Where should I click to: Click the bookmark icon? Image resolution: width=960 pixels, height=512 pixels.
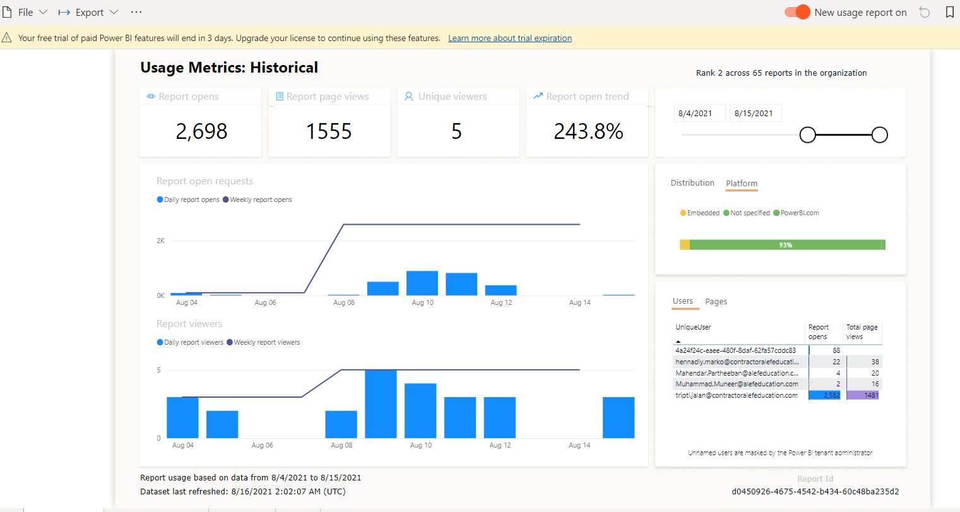950,12
